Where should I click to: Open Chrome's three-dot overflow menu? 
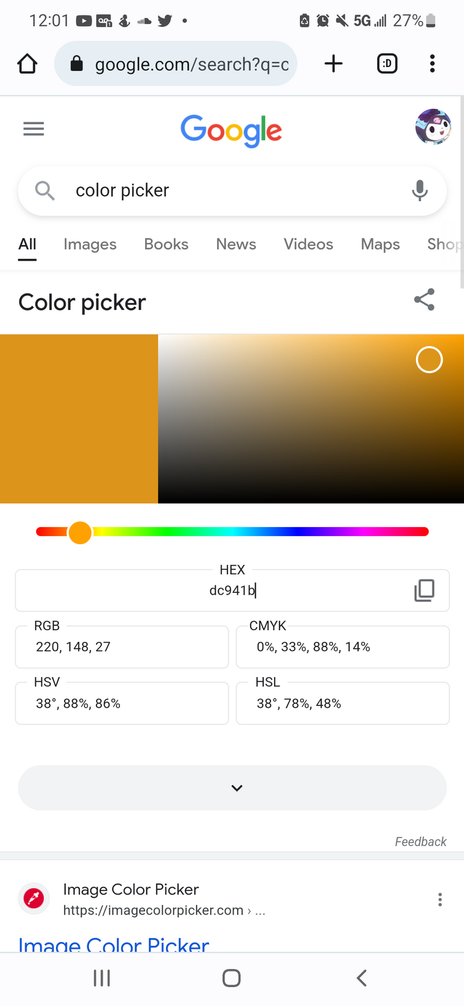click(433, 64)
